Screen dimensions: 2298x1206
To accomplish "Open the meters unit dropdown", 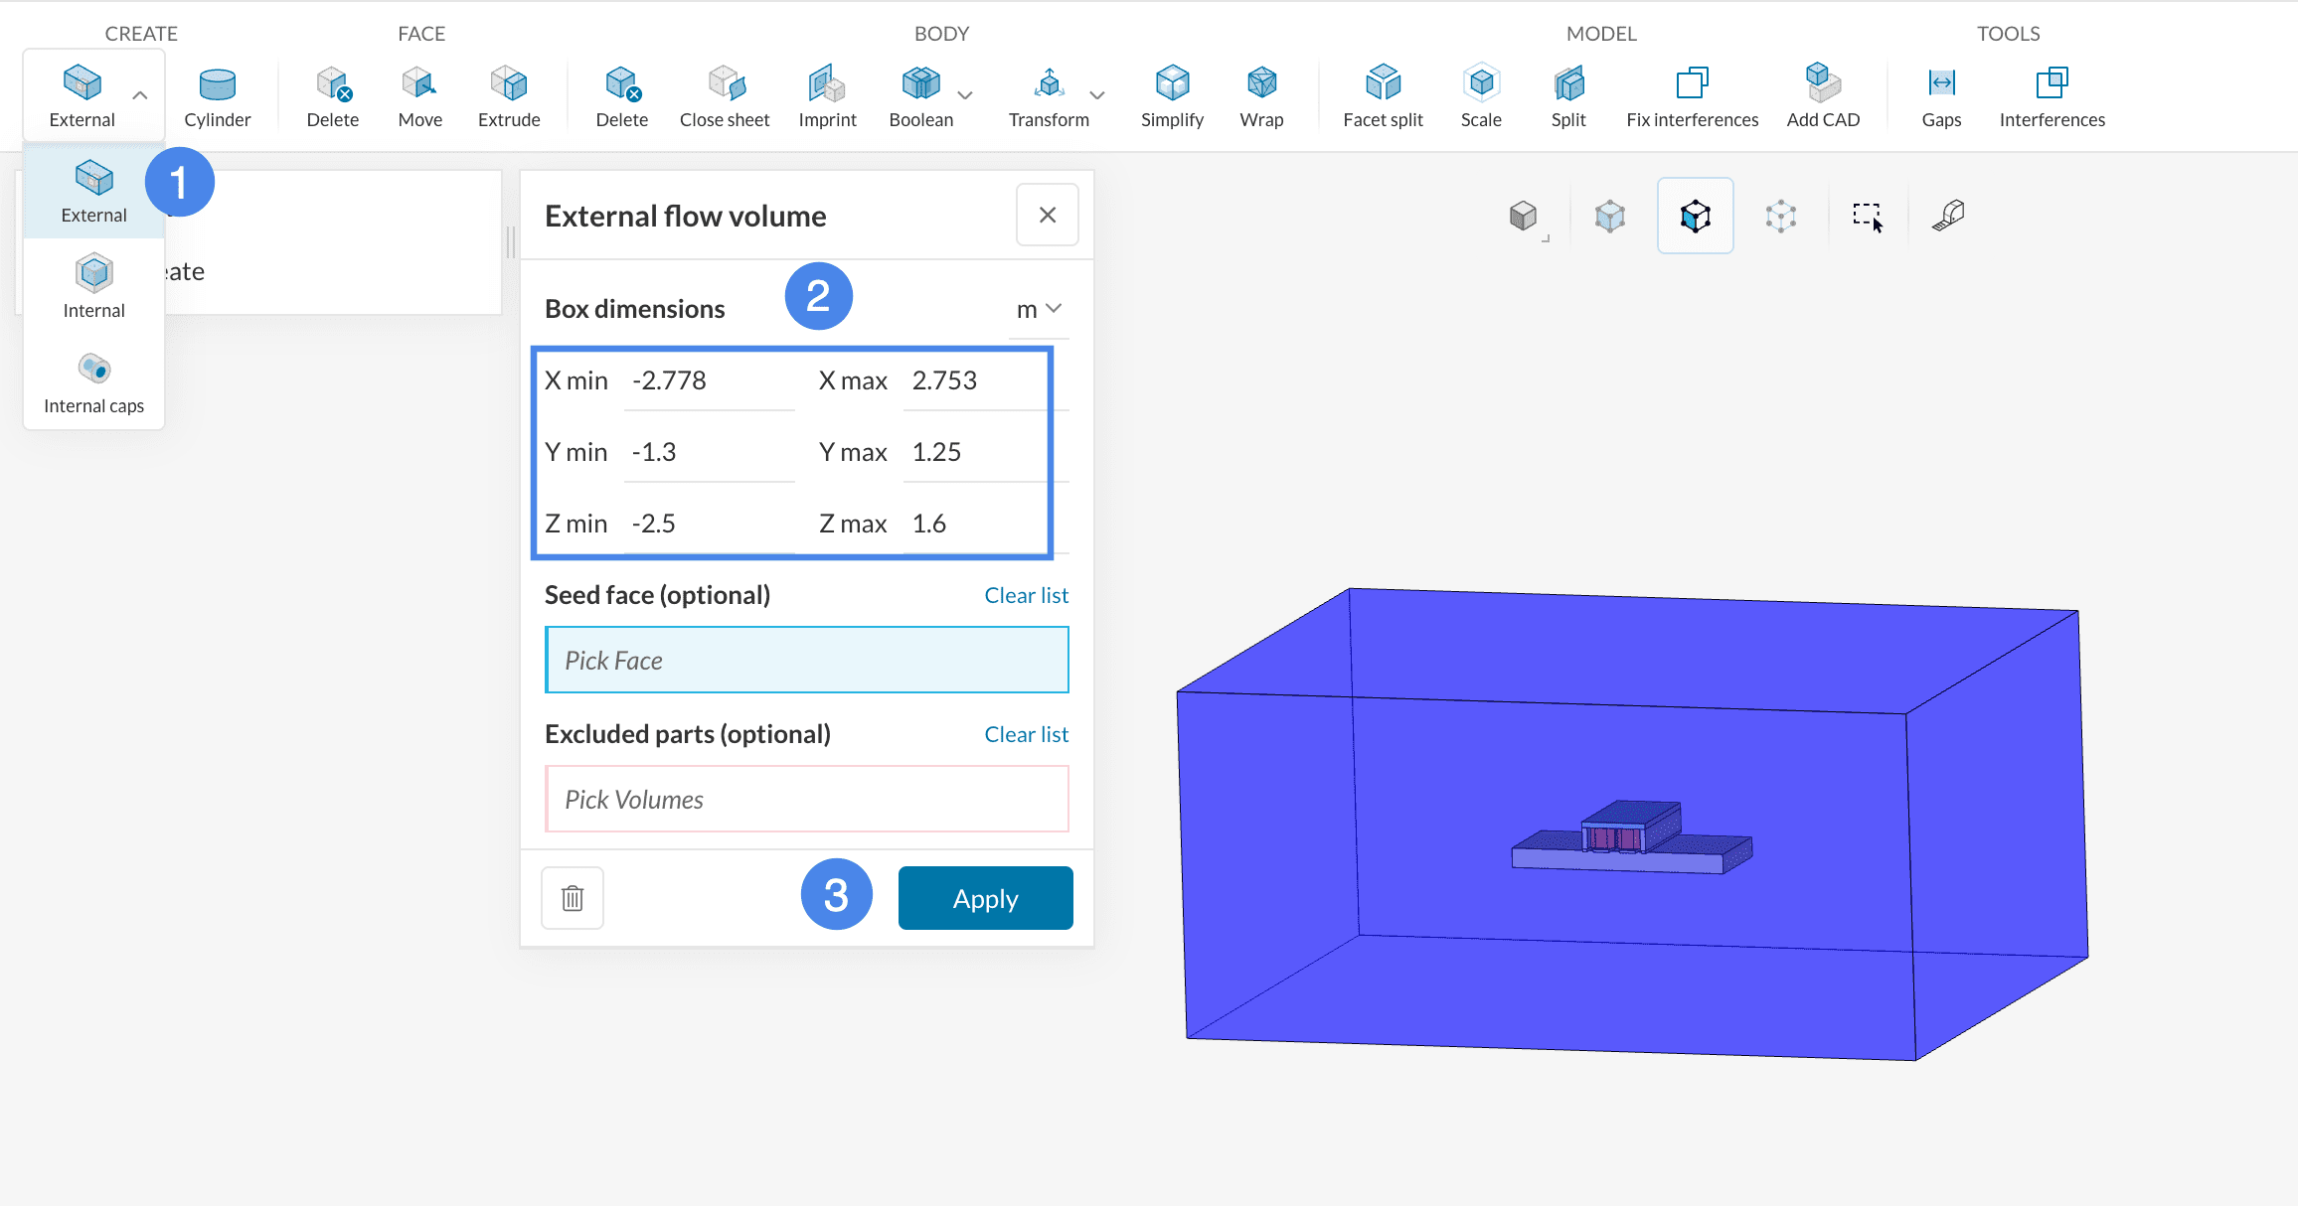I will 1039,309.
